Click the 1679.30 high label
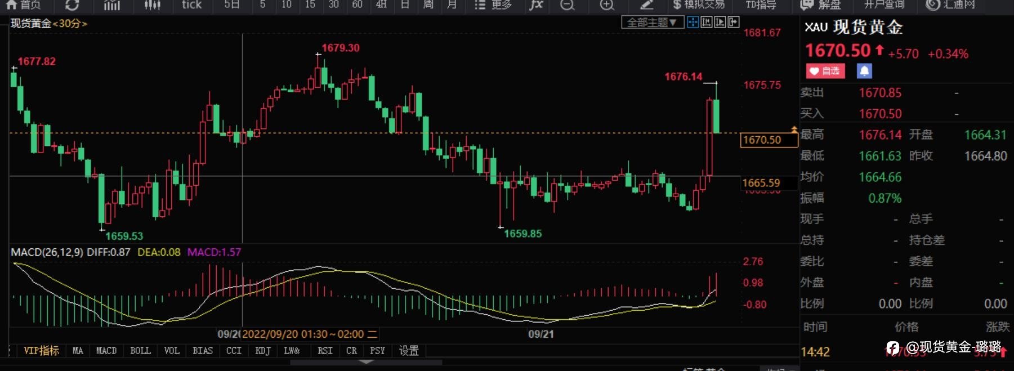This screenshot has width=1014, height=371. pos(341,48)
